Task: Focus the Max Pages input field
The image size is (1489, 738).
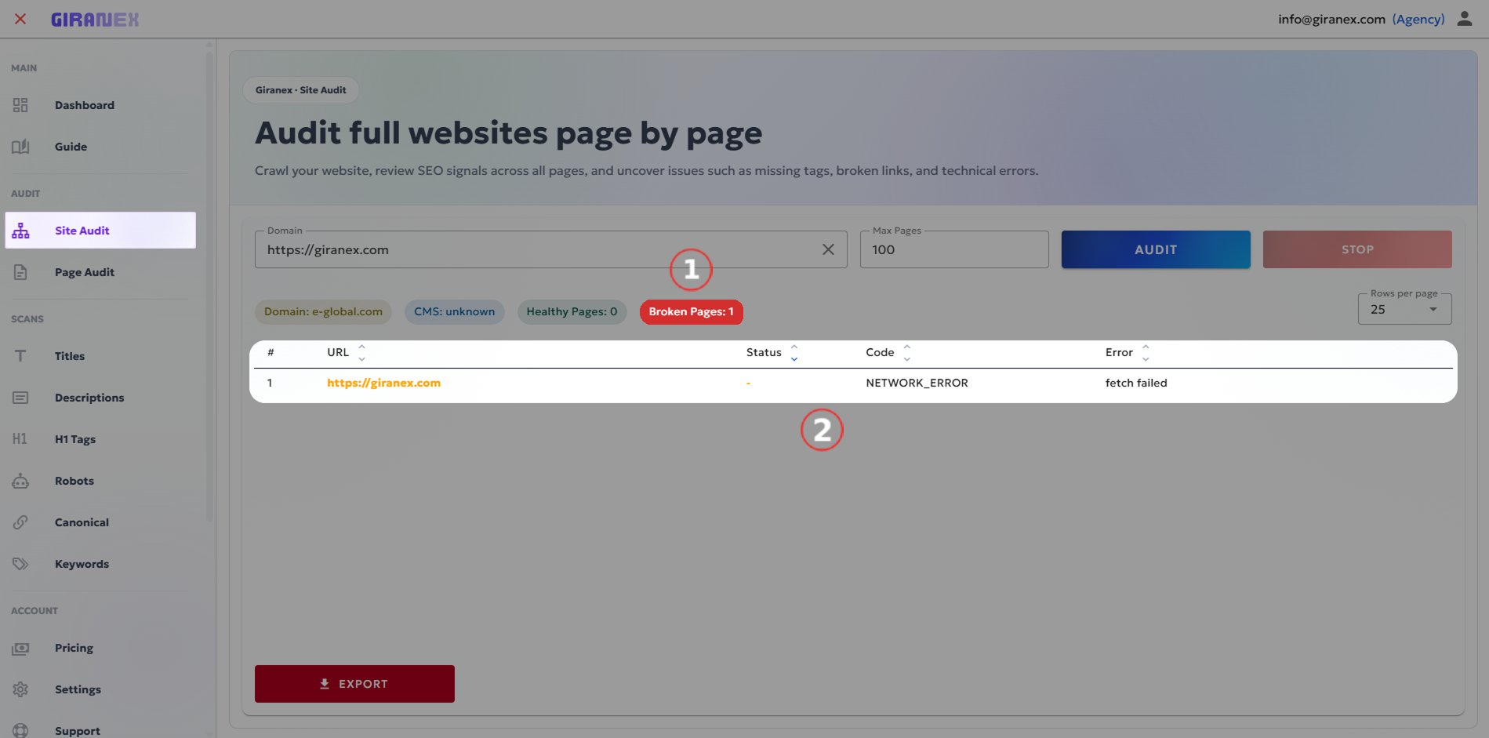Action: pos(954,249)
